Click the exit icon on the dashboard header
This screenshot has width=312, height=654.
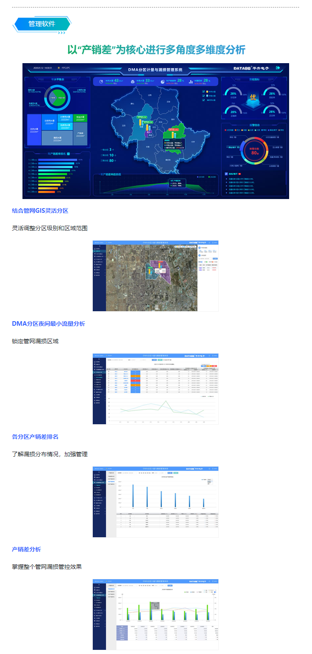tap(278, 68)
